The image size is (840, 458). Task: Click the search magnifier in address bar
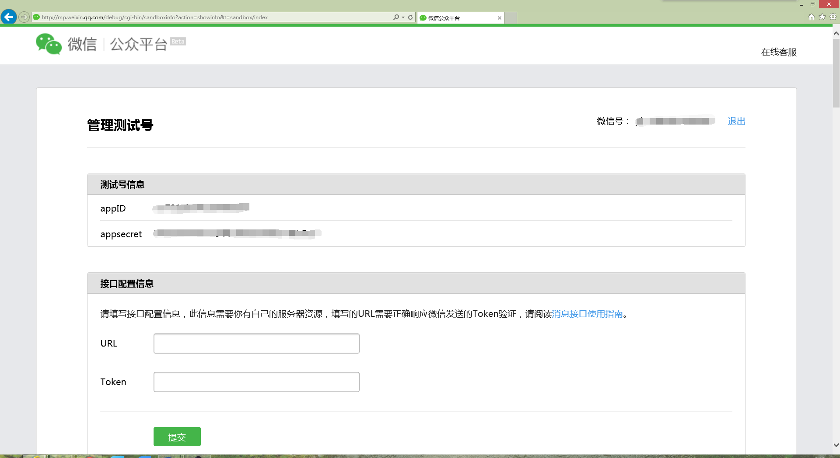coord(396,17)
